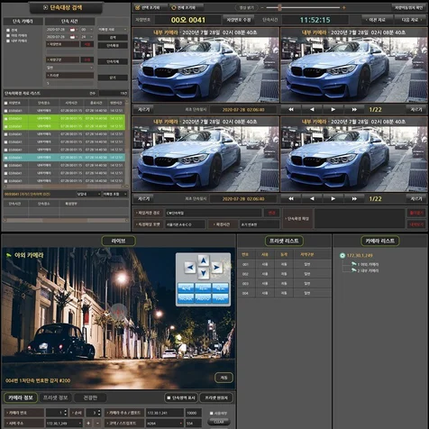Click the plus icon right of video slider
Screen dimensions: 429x429
tap(344, 7)
